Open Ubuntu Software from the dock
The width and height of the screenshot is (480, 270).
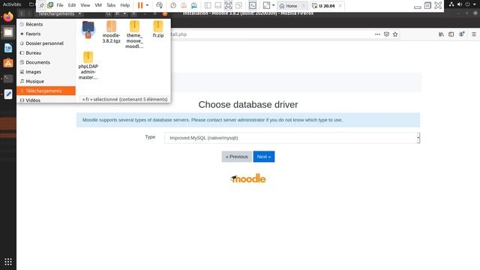tap(8, 63)
